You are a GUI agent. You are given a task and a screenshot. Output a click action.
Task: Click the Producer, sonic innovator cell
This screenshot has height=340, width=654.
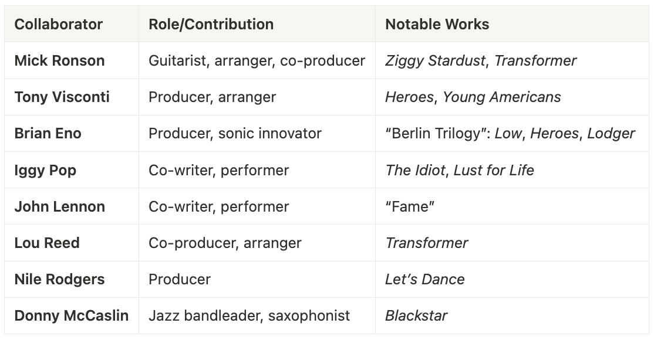click(257, 133)
